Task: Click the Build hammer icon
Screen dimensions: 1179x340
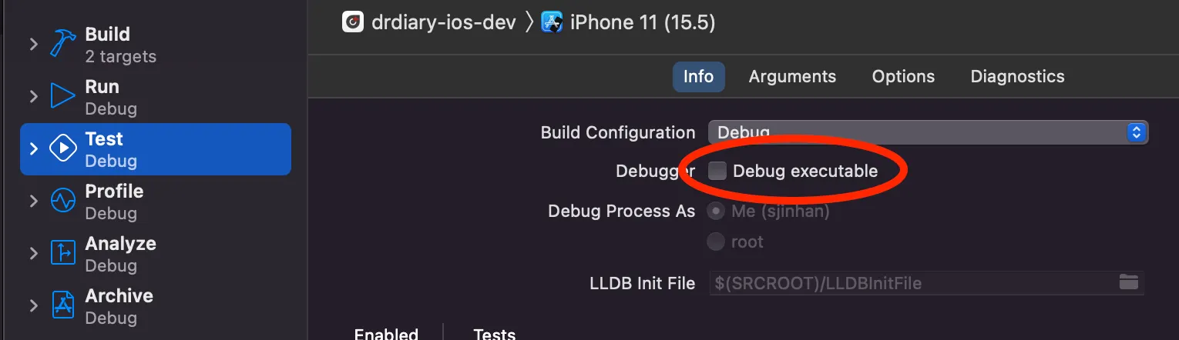Action: click(x=62, y=45)
